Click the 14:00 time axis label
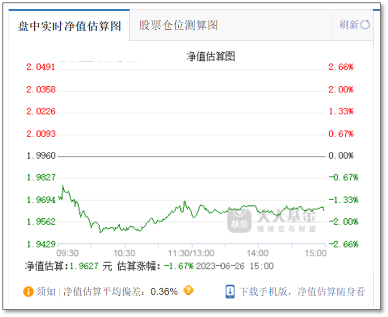 click(257, 253)
